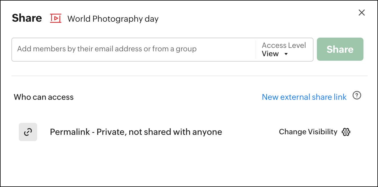Click the Who can access heading
The height and width of the screenshot is (187, 378).
[44, 97]
